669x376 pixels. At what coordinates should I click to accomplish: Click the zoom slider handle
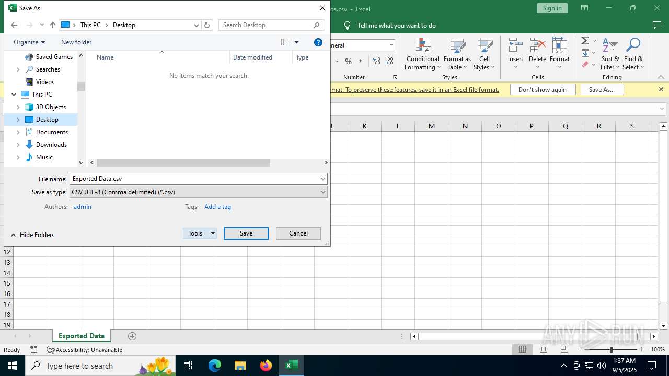pyautogui.click(x=611, y=349)
